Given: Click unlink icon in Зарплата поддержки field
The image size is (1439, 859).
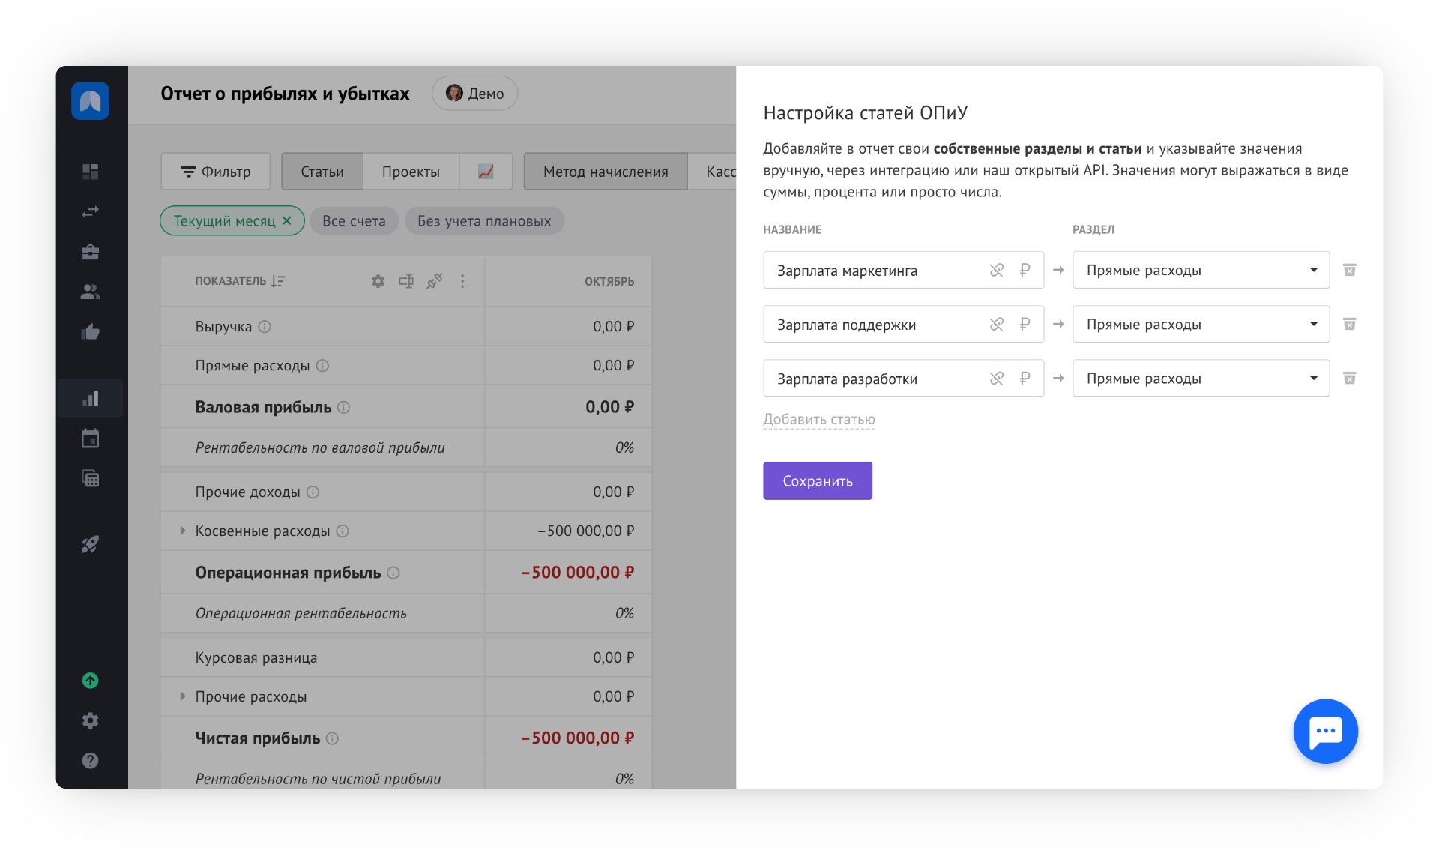Looking at the screenshot, I should (x=996, y=325).
